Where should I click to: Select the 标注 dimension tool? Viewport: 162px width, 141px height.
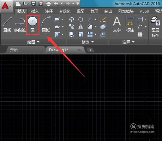coord(130,24)
